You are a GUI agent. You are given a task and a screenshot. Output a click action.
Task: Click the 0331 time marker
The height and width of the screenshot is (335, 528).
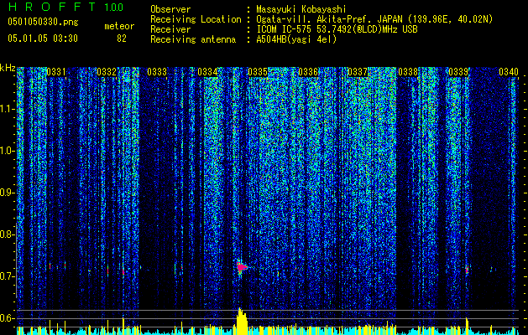[56, 71]
